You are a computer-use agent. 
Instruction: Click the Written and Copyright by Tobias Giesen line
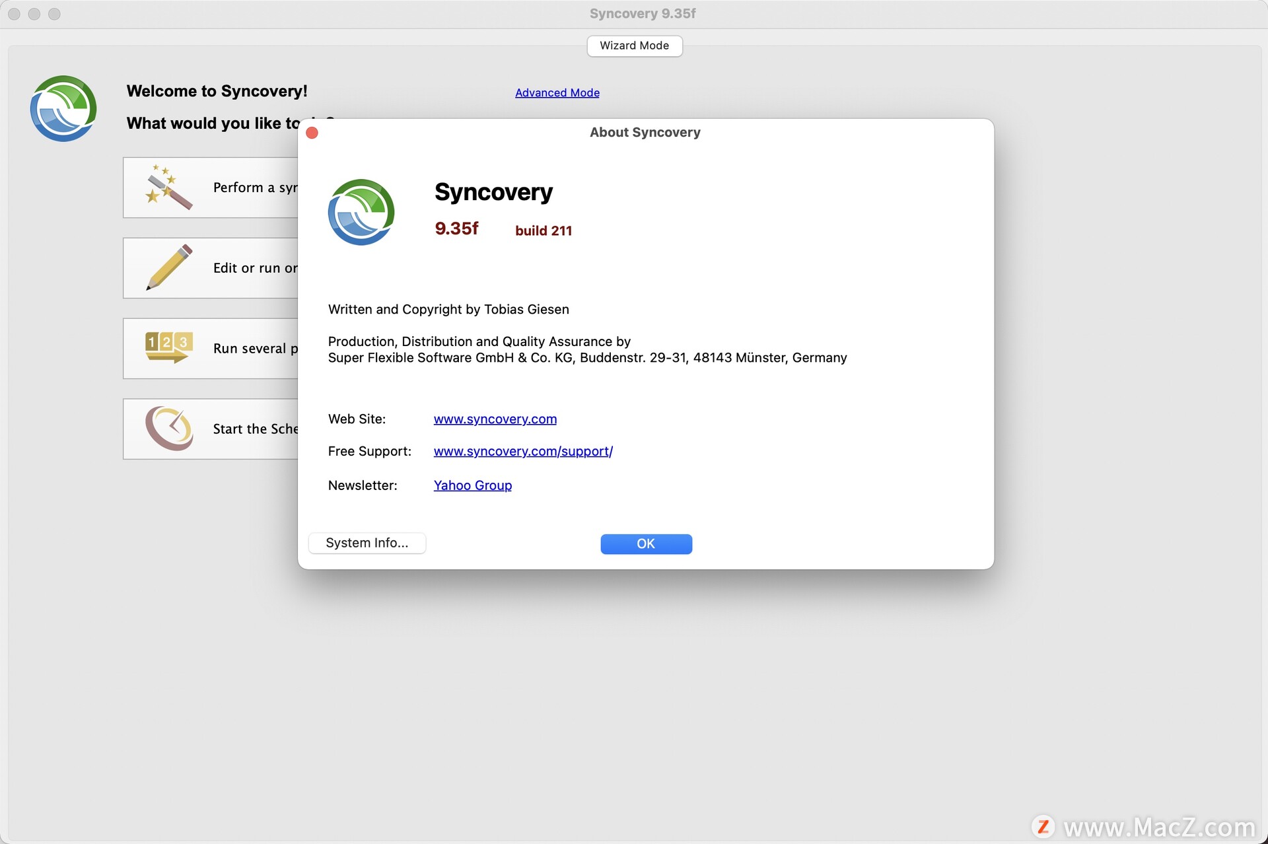[x=448, y=309]
